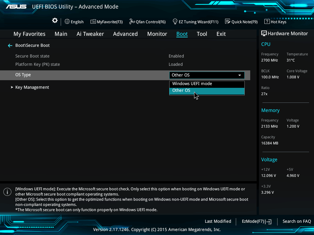Click the info icon in help area

pos(7,192)
